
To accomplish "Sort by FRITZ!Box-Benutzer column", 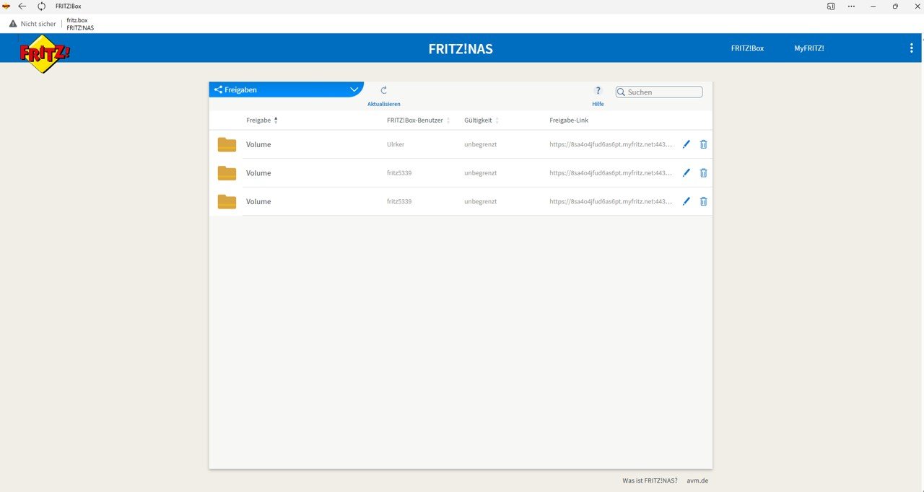I will pos(448,120).
